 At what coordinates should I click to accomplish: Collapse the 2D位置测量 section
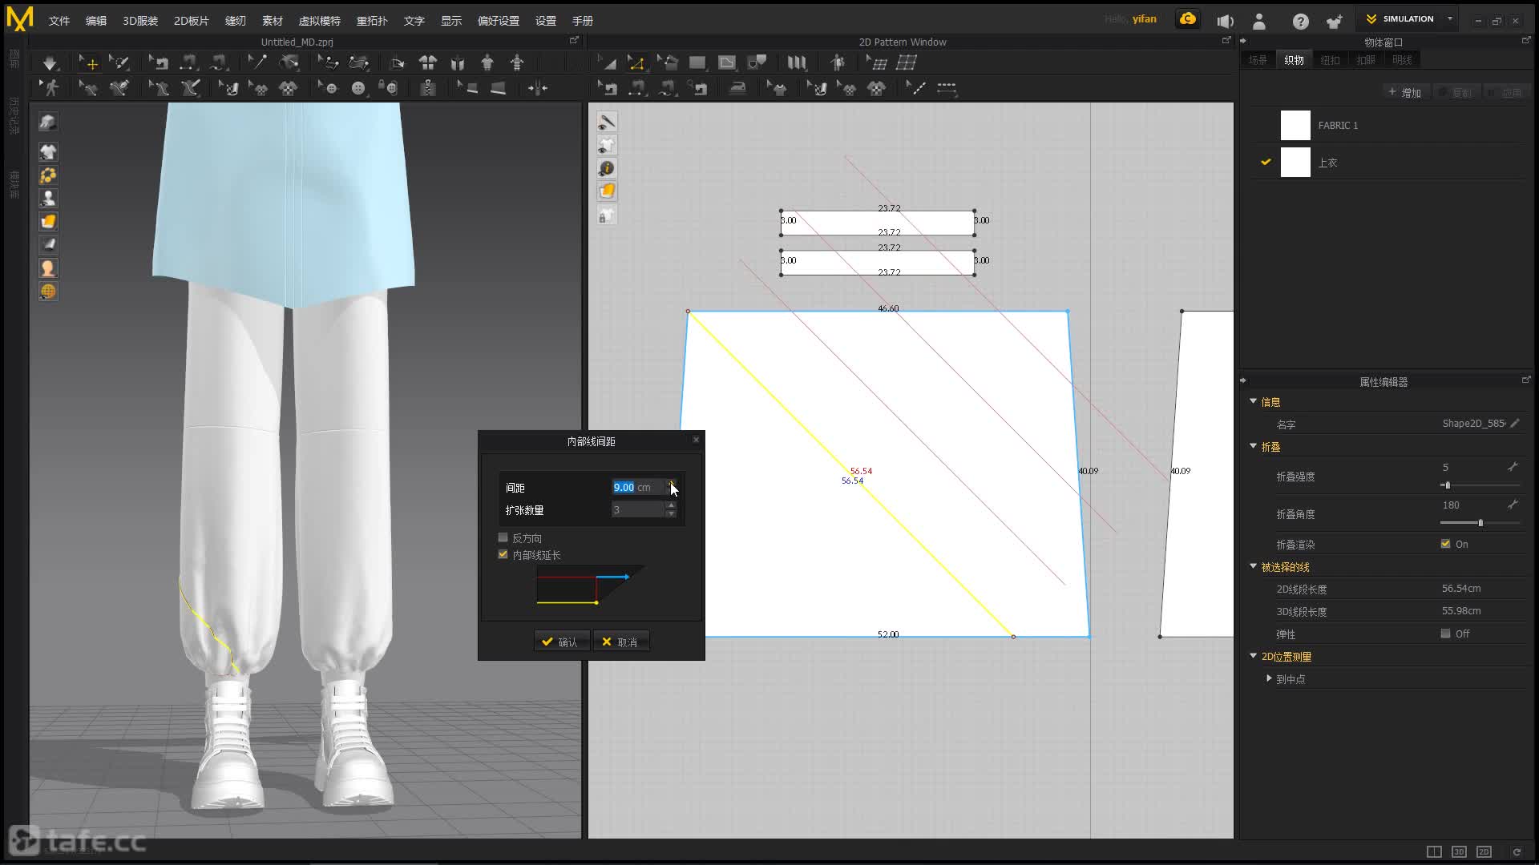click(1254, 656)
